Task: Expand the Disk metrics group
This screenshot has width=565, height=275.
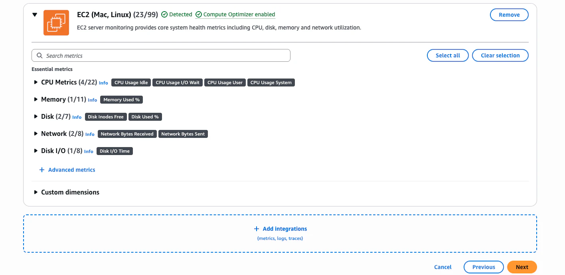Action: click(36, 116)
